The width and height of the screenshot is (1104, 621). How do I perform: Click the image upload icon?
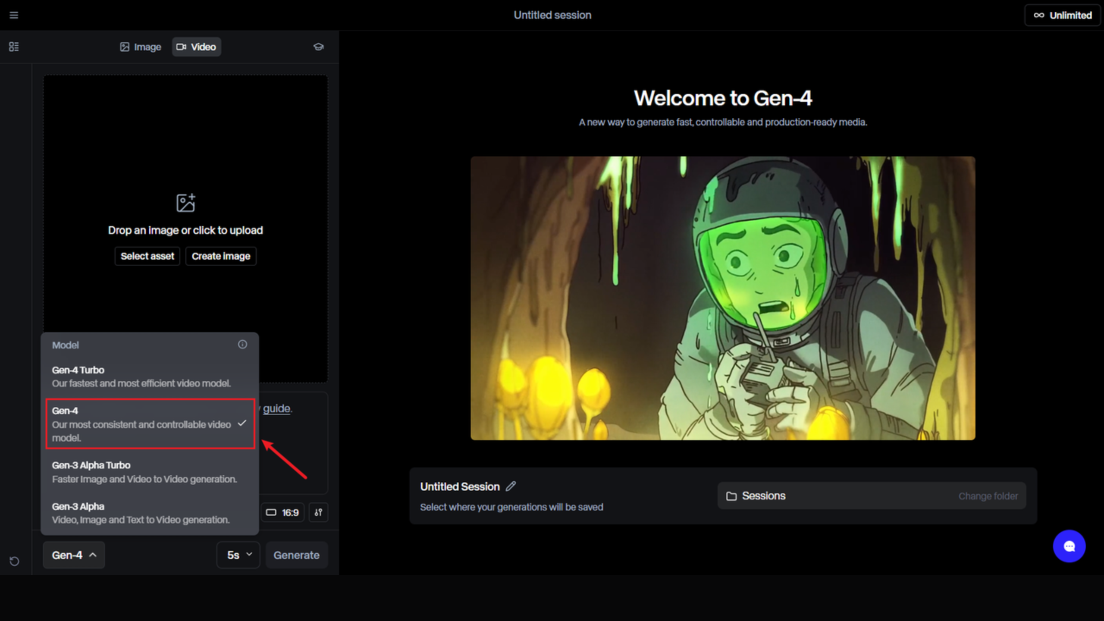pyautogui.click(x=185, y=203)
